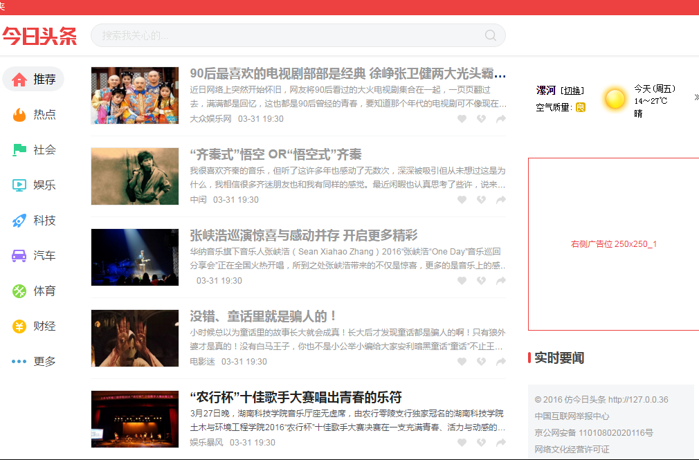
Task: Select the 热点 category
Action: point(33,114)
